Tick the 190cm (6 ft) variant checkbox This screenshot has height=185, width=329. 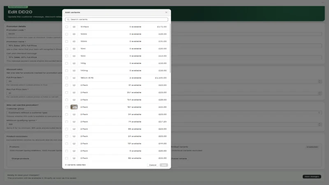pos(67,78)
